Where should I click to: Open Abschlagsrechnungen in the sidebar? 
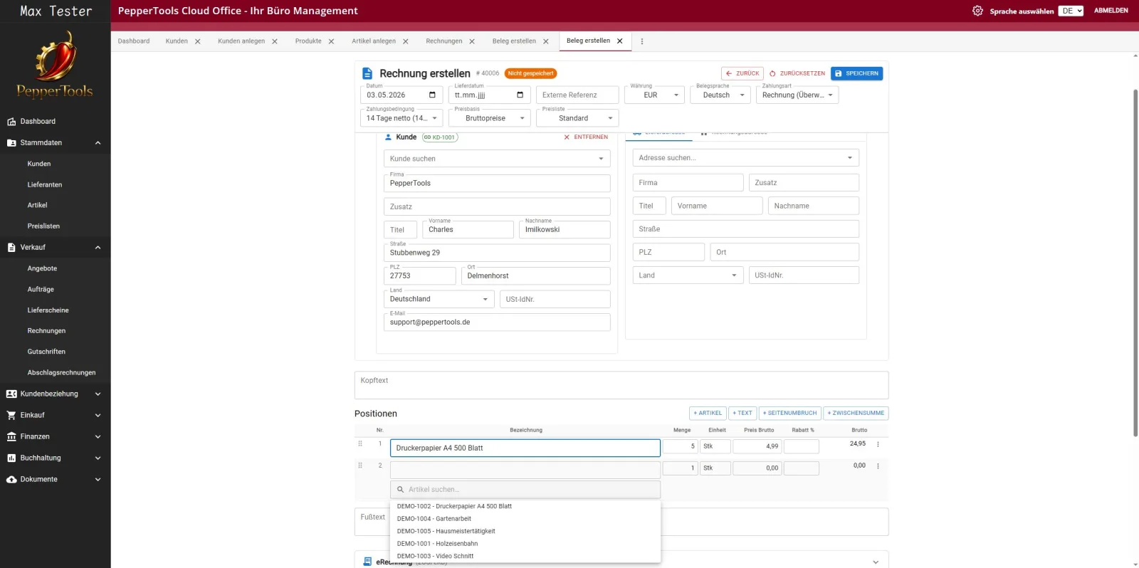[x=61, y=373]
